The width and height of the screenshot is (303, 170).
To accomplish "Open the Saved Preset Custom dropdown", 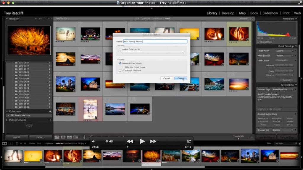I will click(284, 51).
